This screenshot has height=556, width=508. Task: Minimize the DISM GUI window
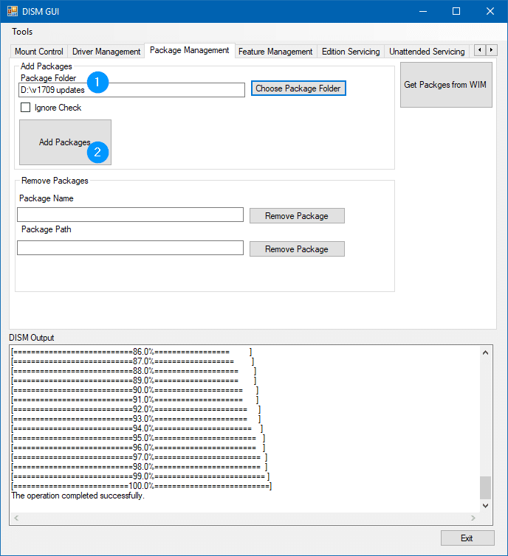[423, 11]
